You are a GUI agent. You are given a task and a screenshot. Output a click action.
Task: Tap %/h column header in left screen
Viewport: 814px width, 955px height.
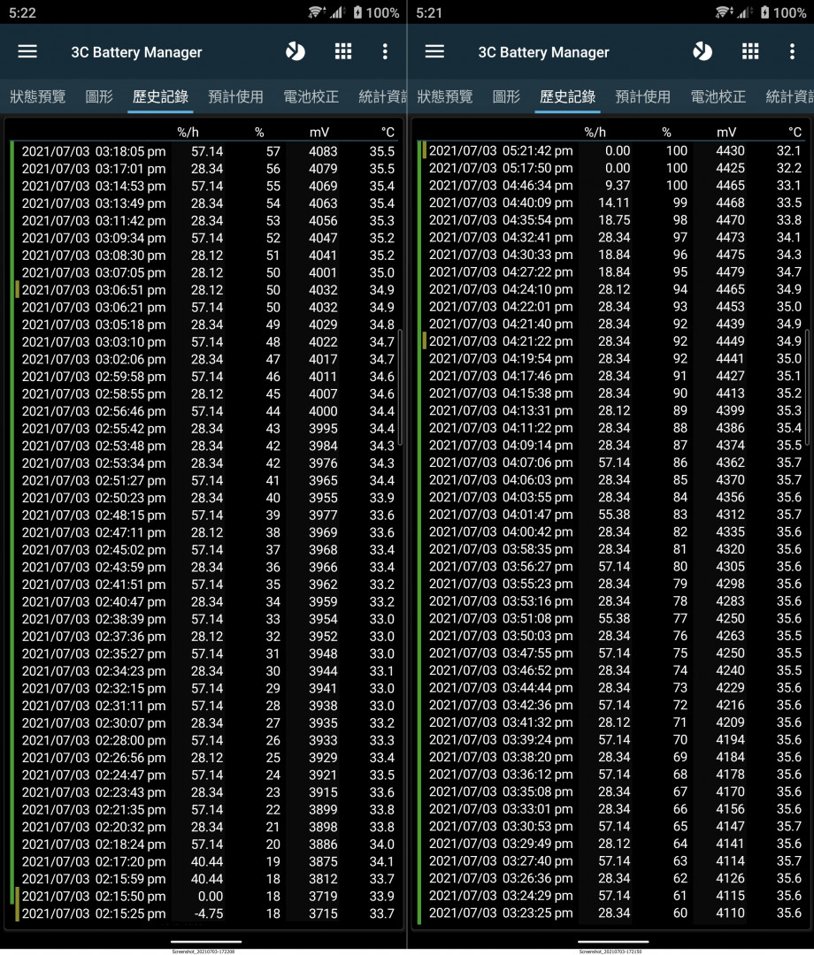click(x=188, y=132)
